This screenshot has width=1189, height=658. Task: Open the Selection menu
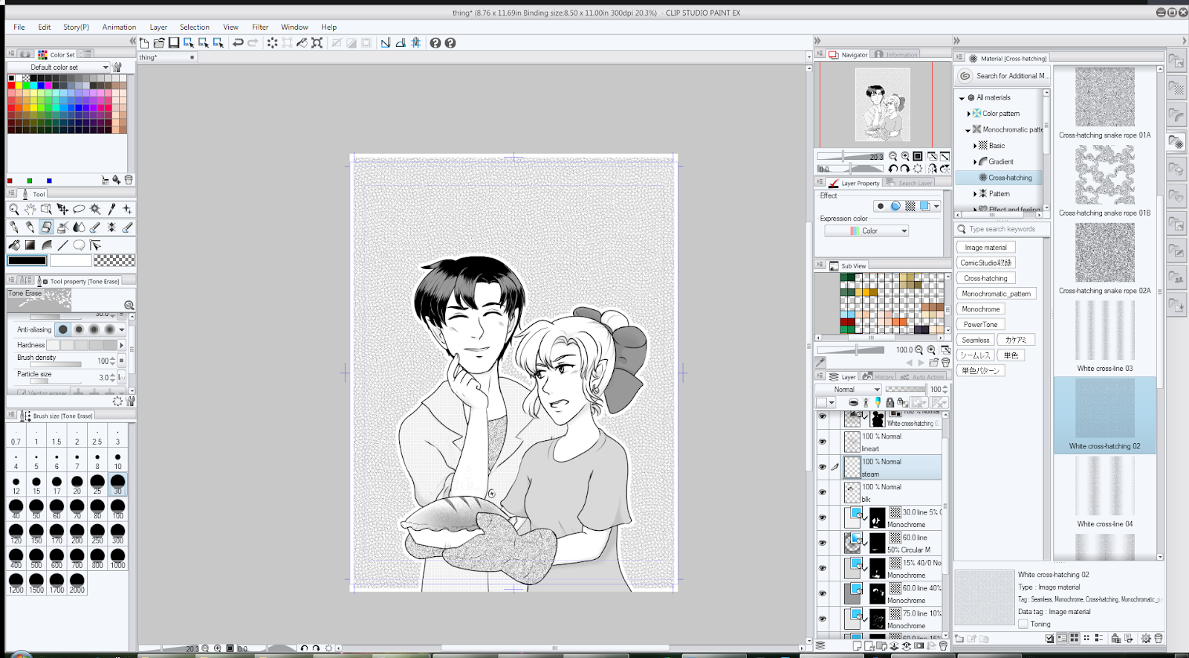click(x=195, y=27)
